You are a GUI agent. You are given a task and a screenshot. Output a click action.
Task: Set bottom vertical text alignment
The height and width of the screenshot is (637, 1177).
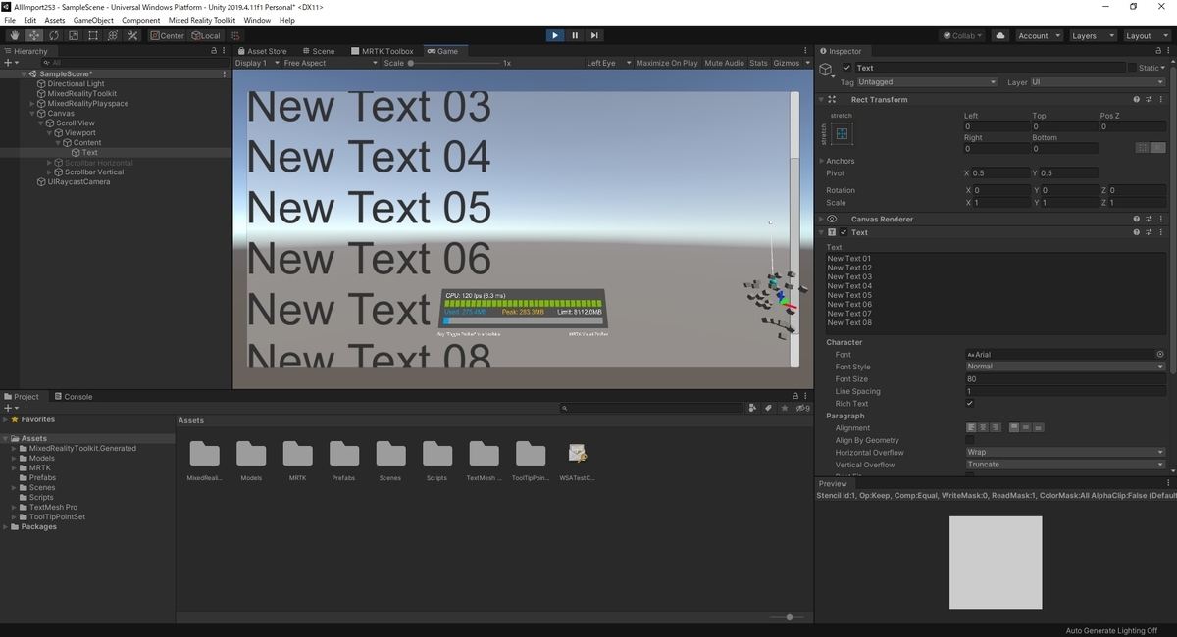click(x=1039, y=428)
